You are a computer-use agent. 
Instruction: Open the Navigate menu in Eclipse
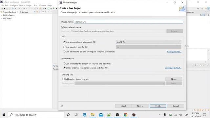(14, 6)
